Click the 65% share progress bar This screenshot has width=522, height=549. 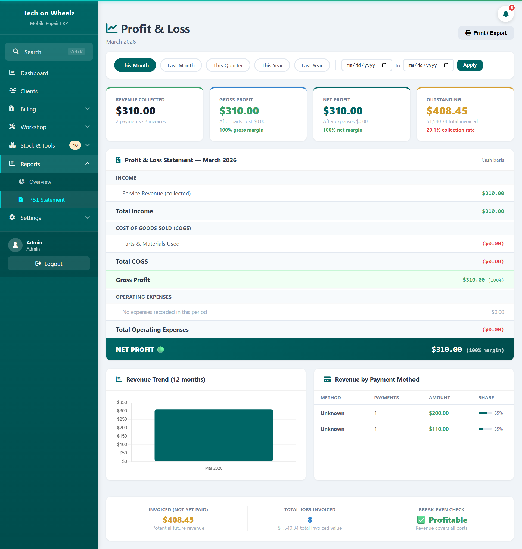pyautogui.click(x=485, y=413)
